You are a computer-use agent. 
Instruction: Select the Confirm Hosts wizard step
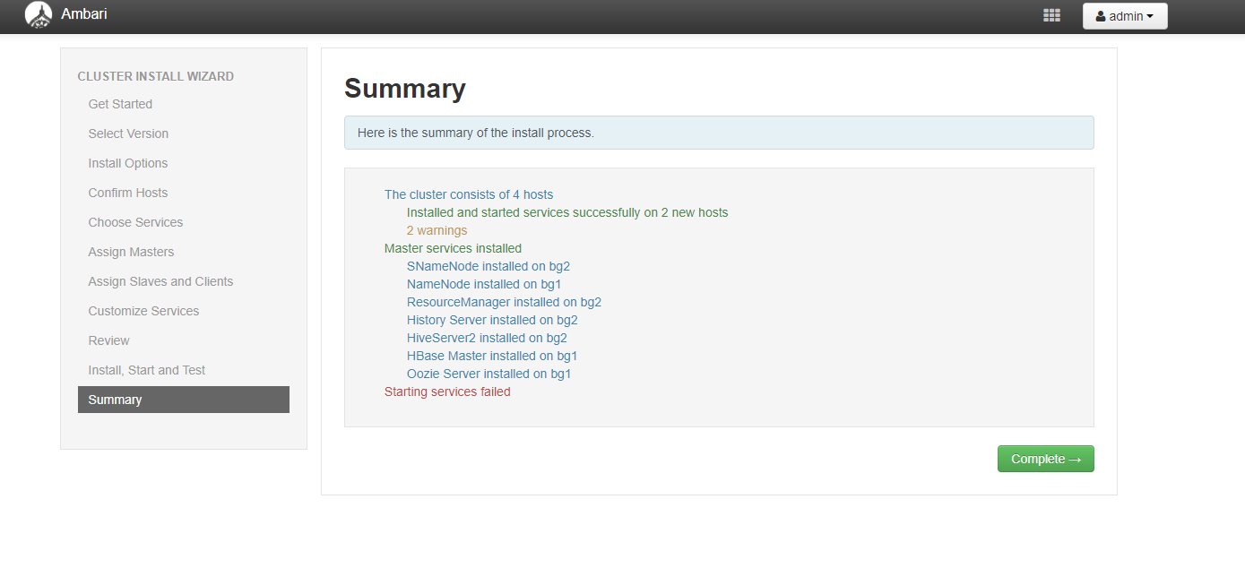pyautogui.click(x=128, y=193)
